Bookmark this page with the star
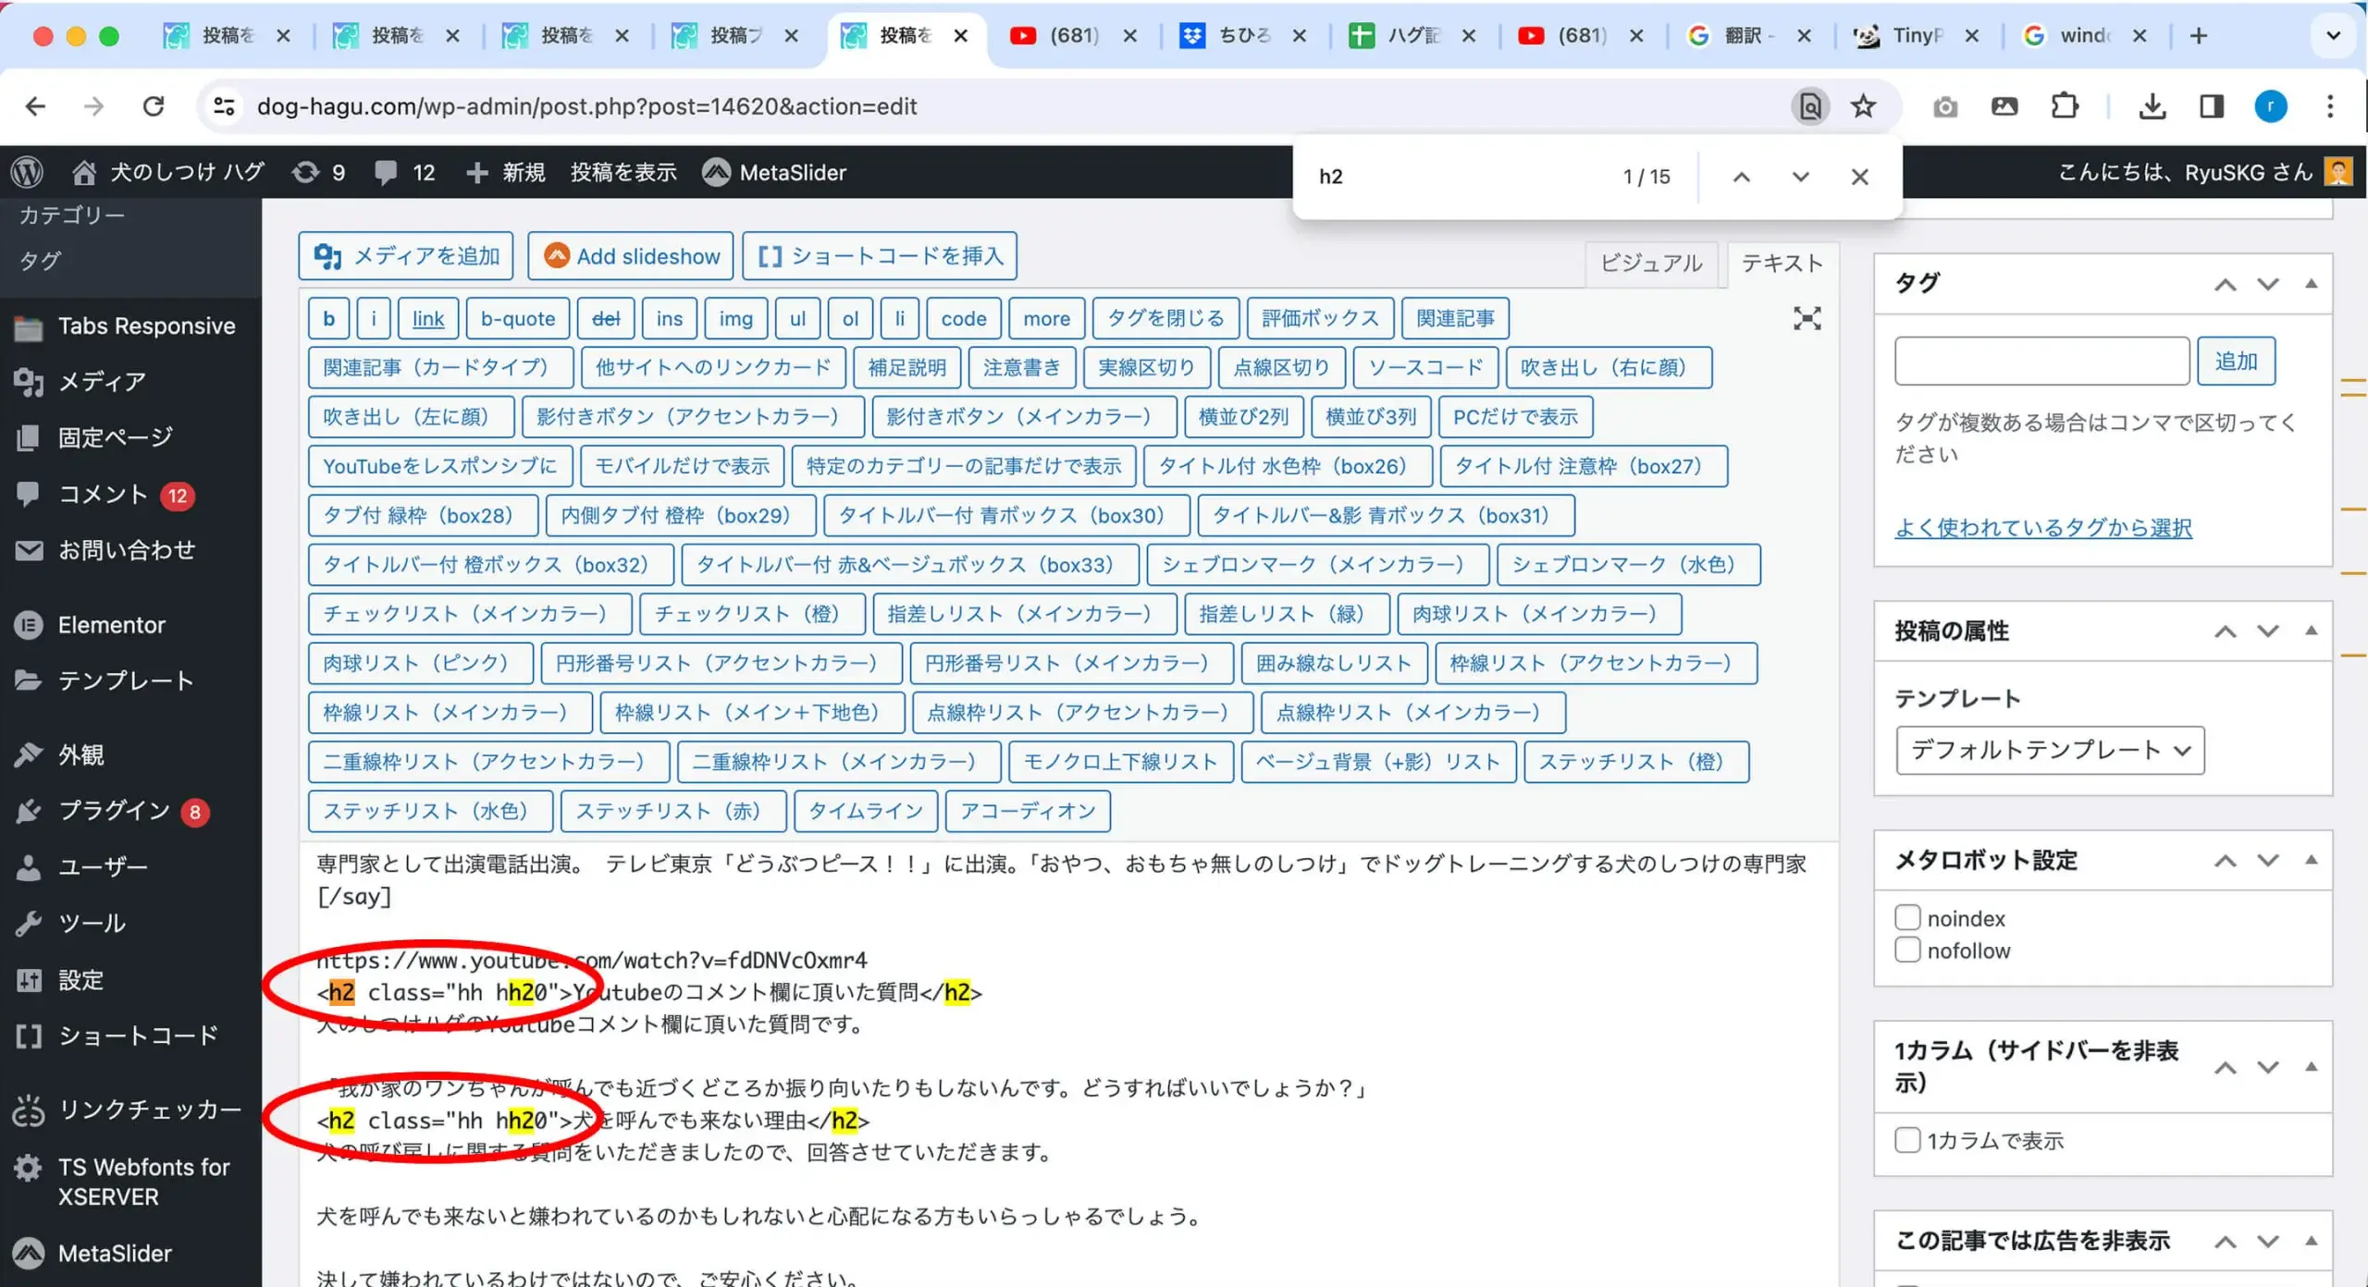 pyautogui.click(x=1863, y=106)
